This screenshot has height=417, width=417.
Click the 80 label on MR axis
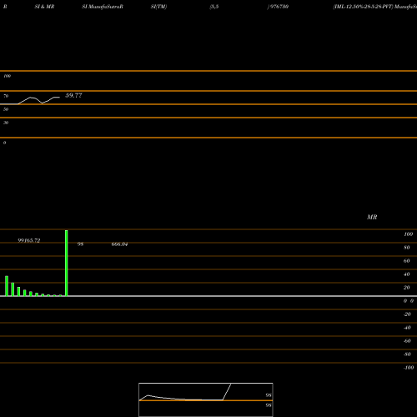(407, 248)
